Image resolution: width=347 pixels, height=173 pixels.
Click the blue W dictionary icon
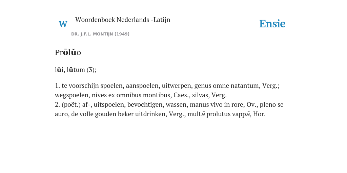coord(63,24)
